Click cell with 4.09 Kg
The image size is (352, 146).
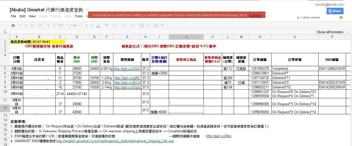tap(106, 68)
